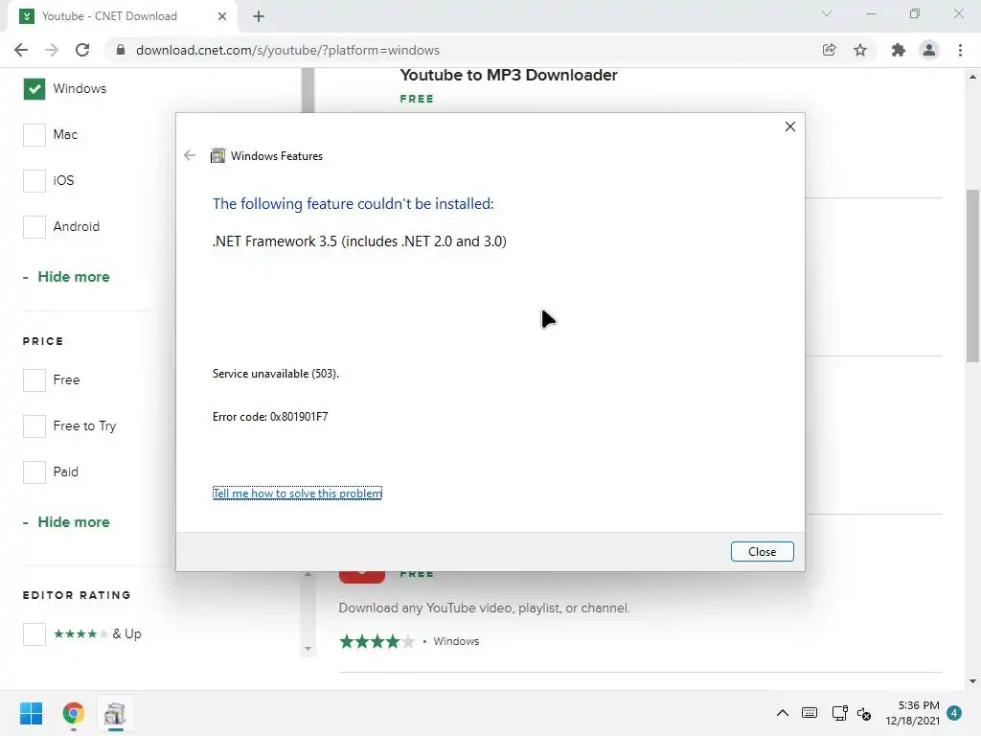
Task: Click the Windows Features title icon
Action: click(x=217, y=156)
